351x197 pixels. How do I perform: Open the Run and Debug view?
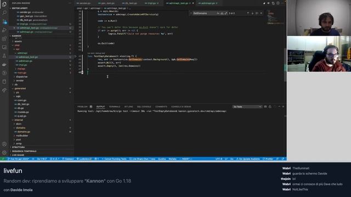point(4,30)
